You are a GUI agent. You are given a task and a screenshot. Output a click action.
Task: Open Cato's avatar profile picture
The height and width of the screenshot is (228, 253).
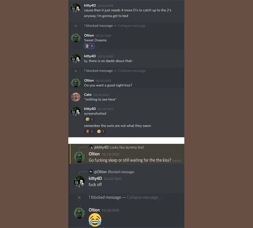tap(76, 97)
